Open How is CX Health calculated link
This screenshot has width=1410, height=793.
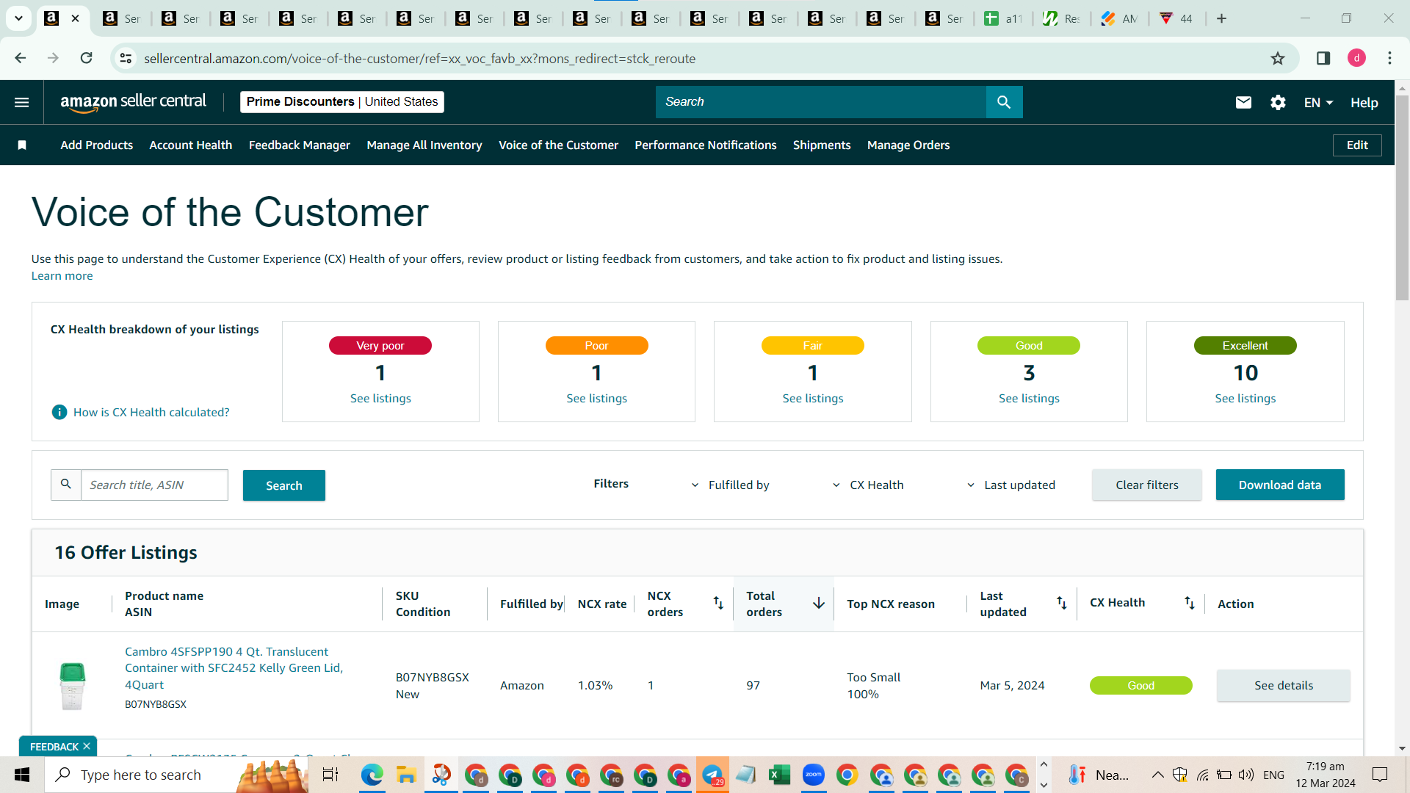(151, 413)
